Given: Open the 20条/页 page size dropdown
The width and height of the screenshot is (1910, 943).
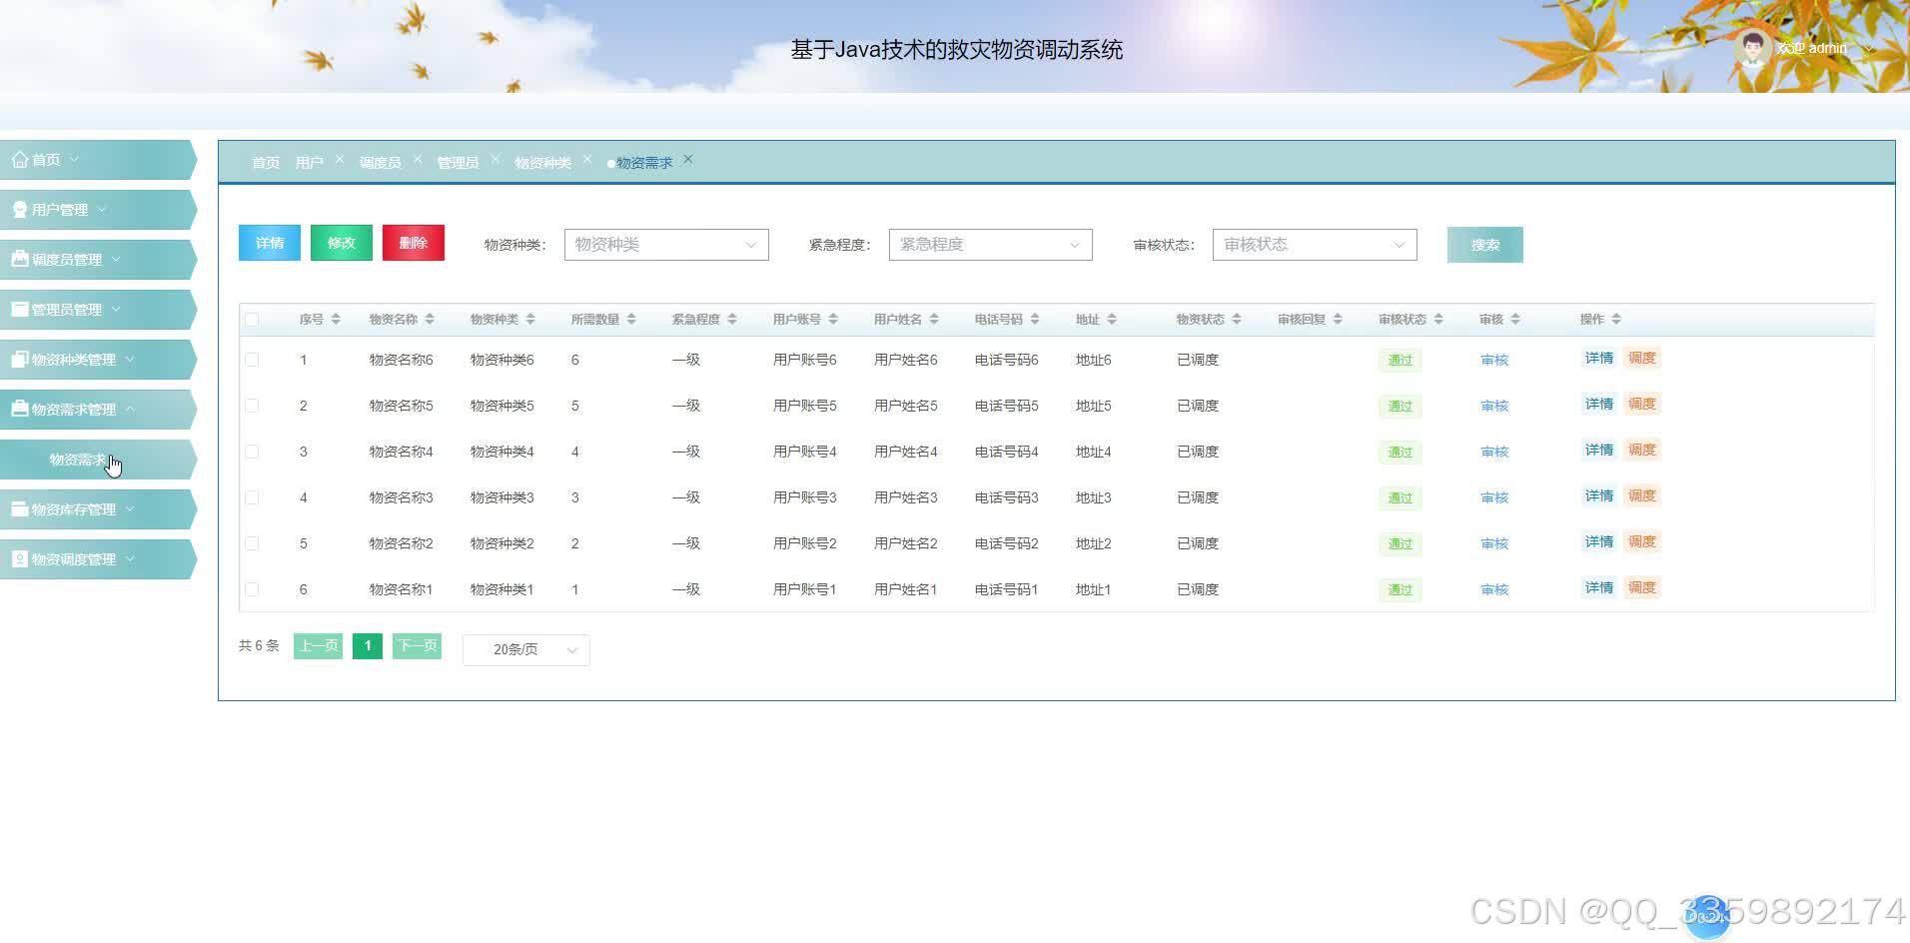Looking at the screenshot, I should pyautogui.click(x=526, y=649).
